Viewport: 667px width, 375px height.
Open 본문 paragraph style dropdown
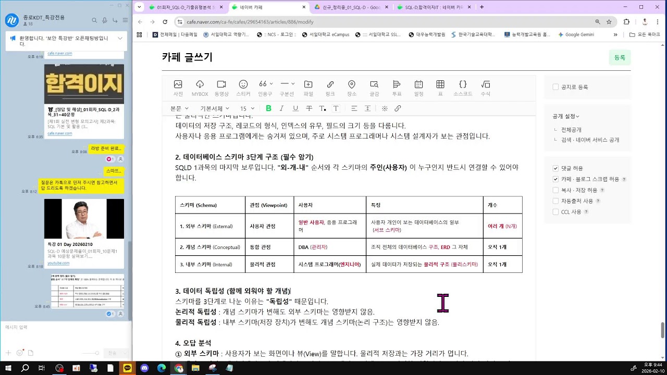179,108
